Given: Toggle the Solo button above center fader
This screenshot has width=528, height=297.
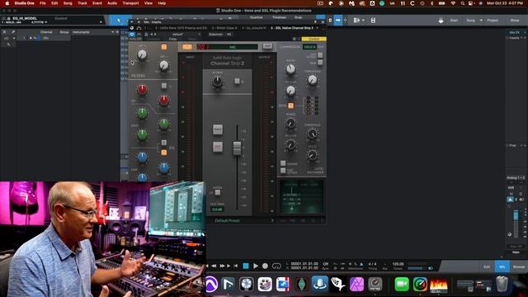Looking at the screenshot, I should click(218, 130).
